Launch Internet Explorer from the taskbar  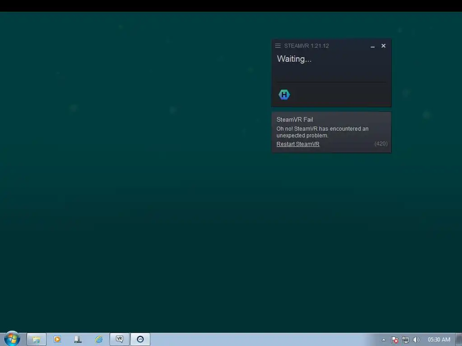pyautogui.click(x=99, y=339)
